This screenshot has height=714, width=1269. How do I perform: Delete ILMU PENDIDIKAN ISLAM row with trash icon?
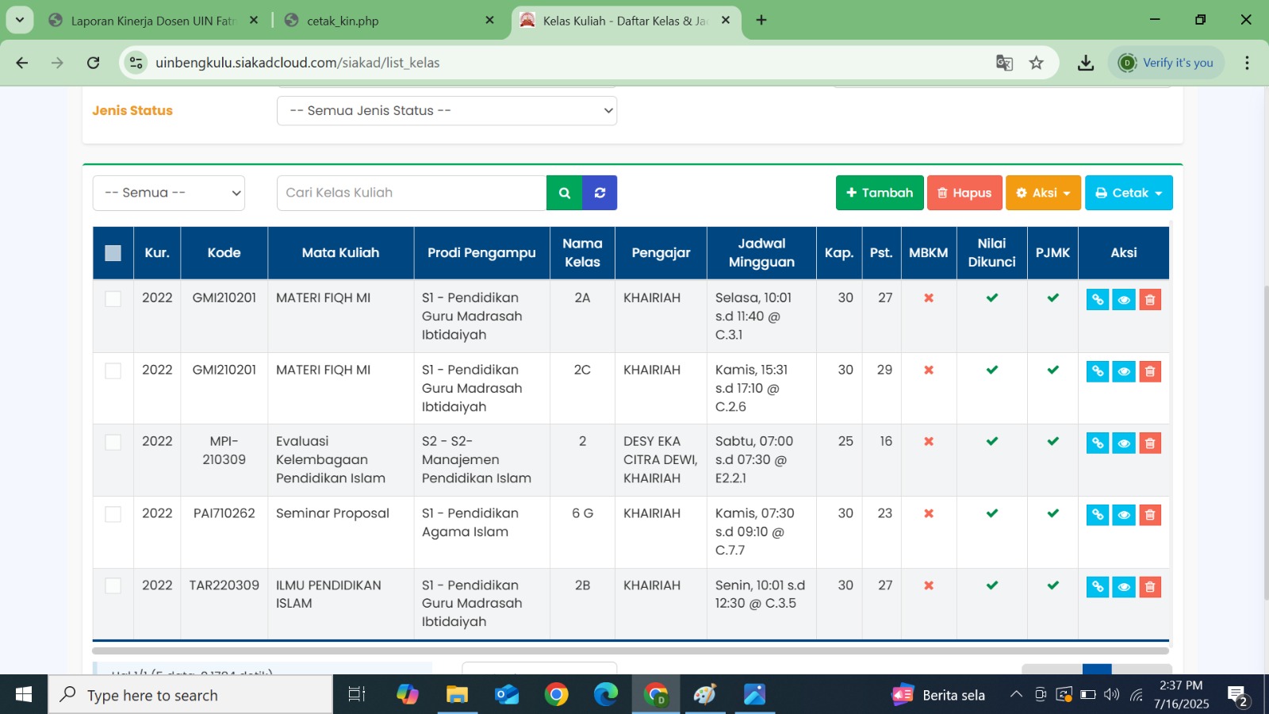click(x=1149, y=587)
